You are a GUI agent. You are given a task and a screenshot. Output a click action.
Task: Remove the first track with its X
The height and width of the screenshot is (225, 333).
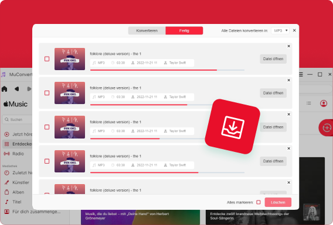pos(288,46)
